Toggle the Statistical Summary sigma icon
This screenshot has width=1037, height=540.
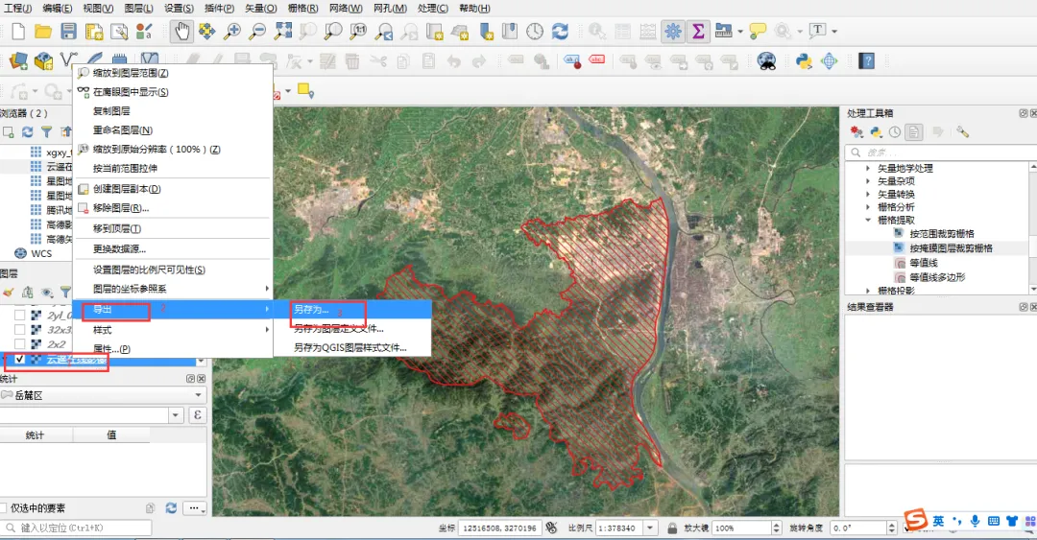(698, 31)
